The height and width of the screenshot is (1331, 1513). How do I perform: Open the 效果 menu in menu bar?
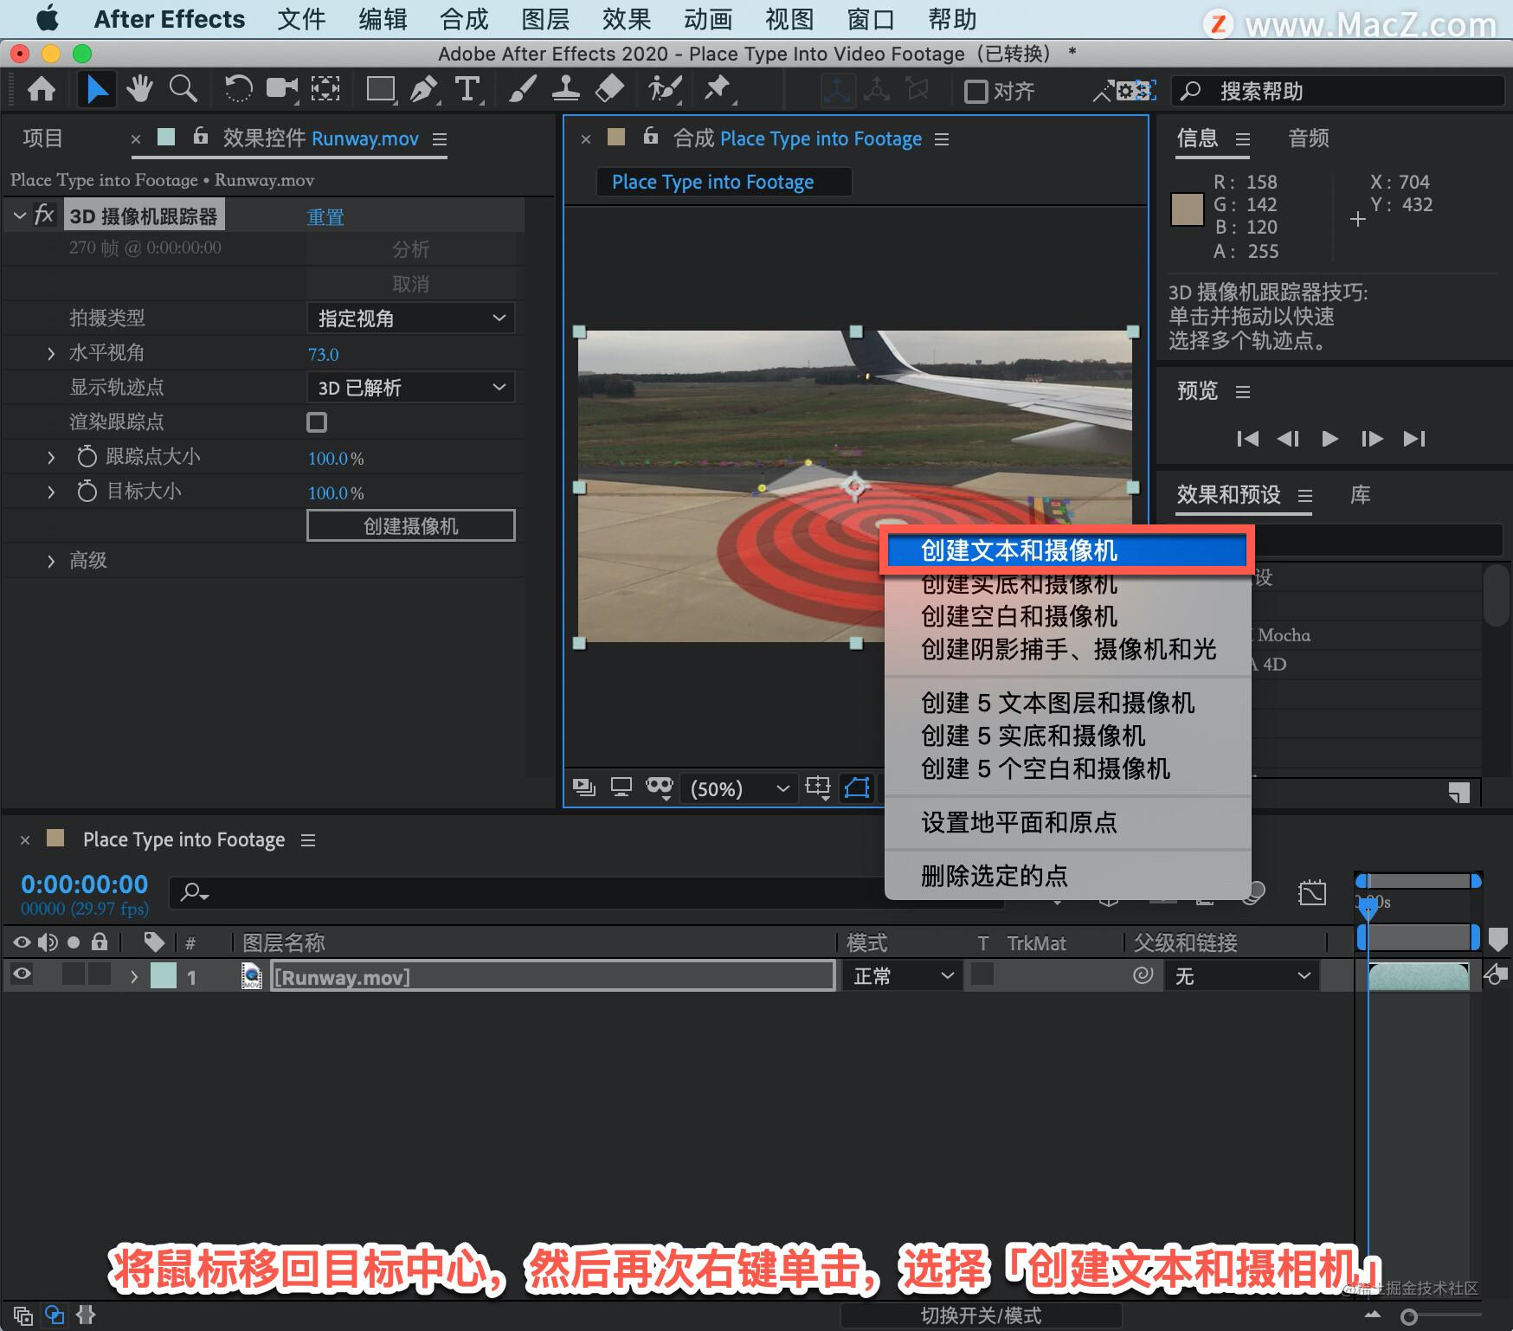pos(627,19)
